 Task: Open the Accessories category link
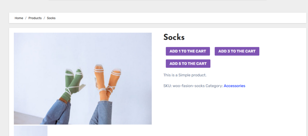coord(234,86)
